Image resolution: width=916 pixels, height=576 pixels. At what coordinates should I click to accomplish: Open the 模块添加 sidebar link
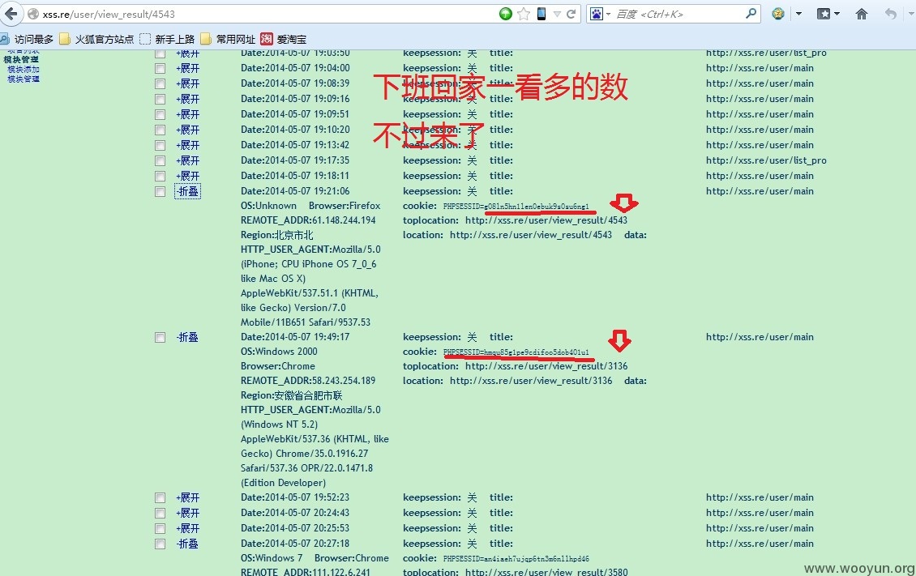(24, 70)
